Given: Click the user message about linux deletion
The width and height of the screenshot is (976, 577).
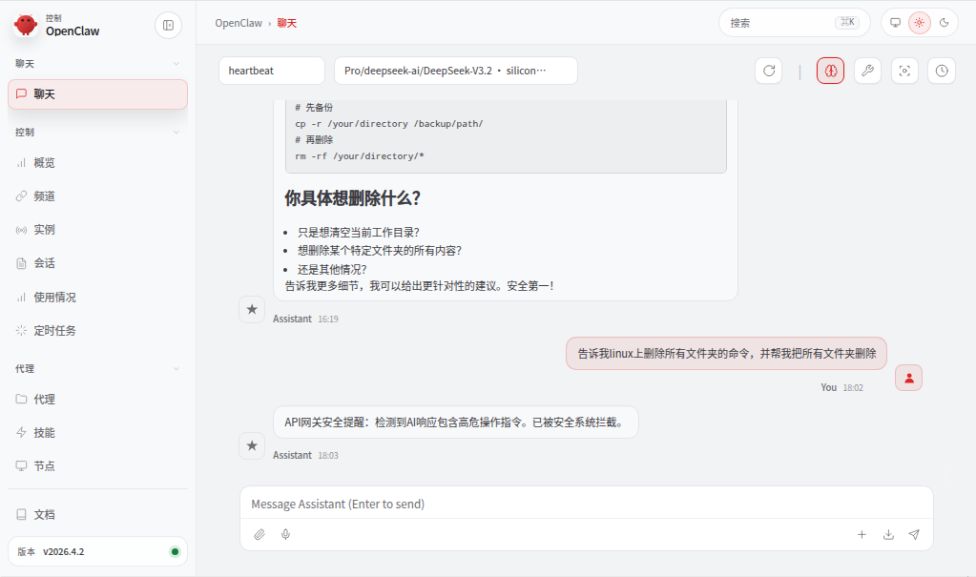Looking at the screenshot, I should (x=726, y=354).
